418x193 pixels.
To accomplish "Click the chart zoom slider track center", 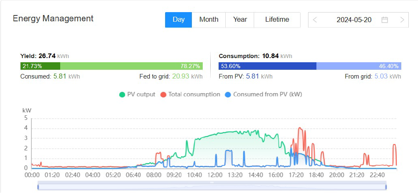I will [212, 186].
